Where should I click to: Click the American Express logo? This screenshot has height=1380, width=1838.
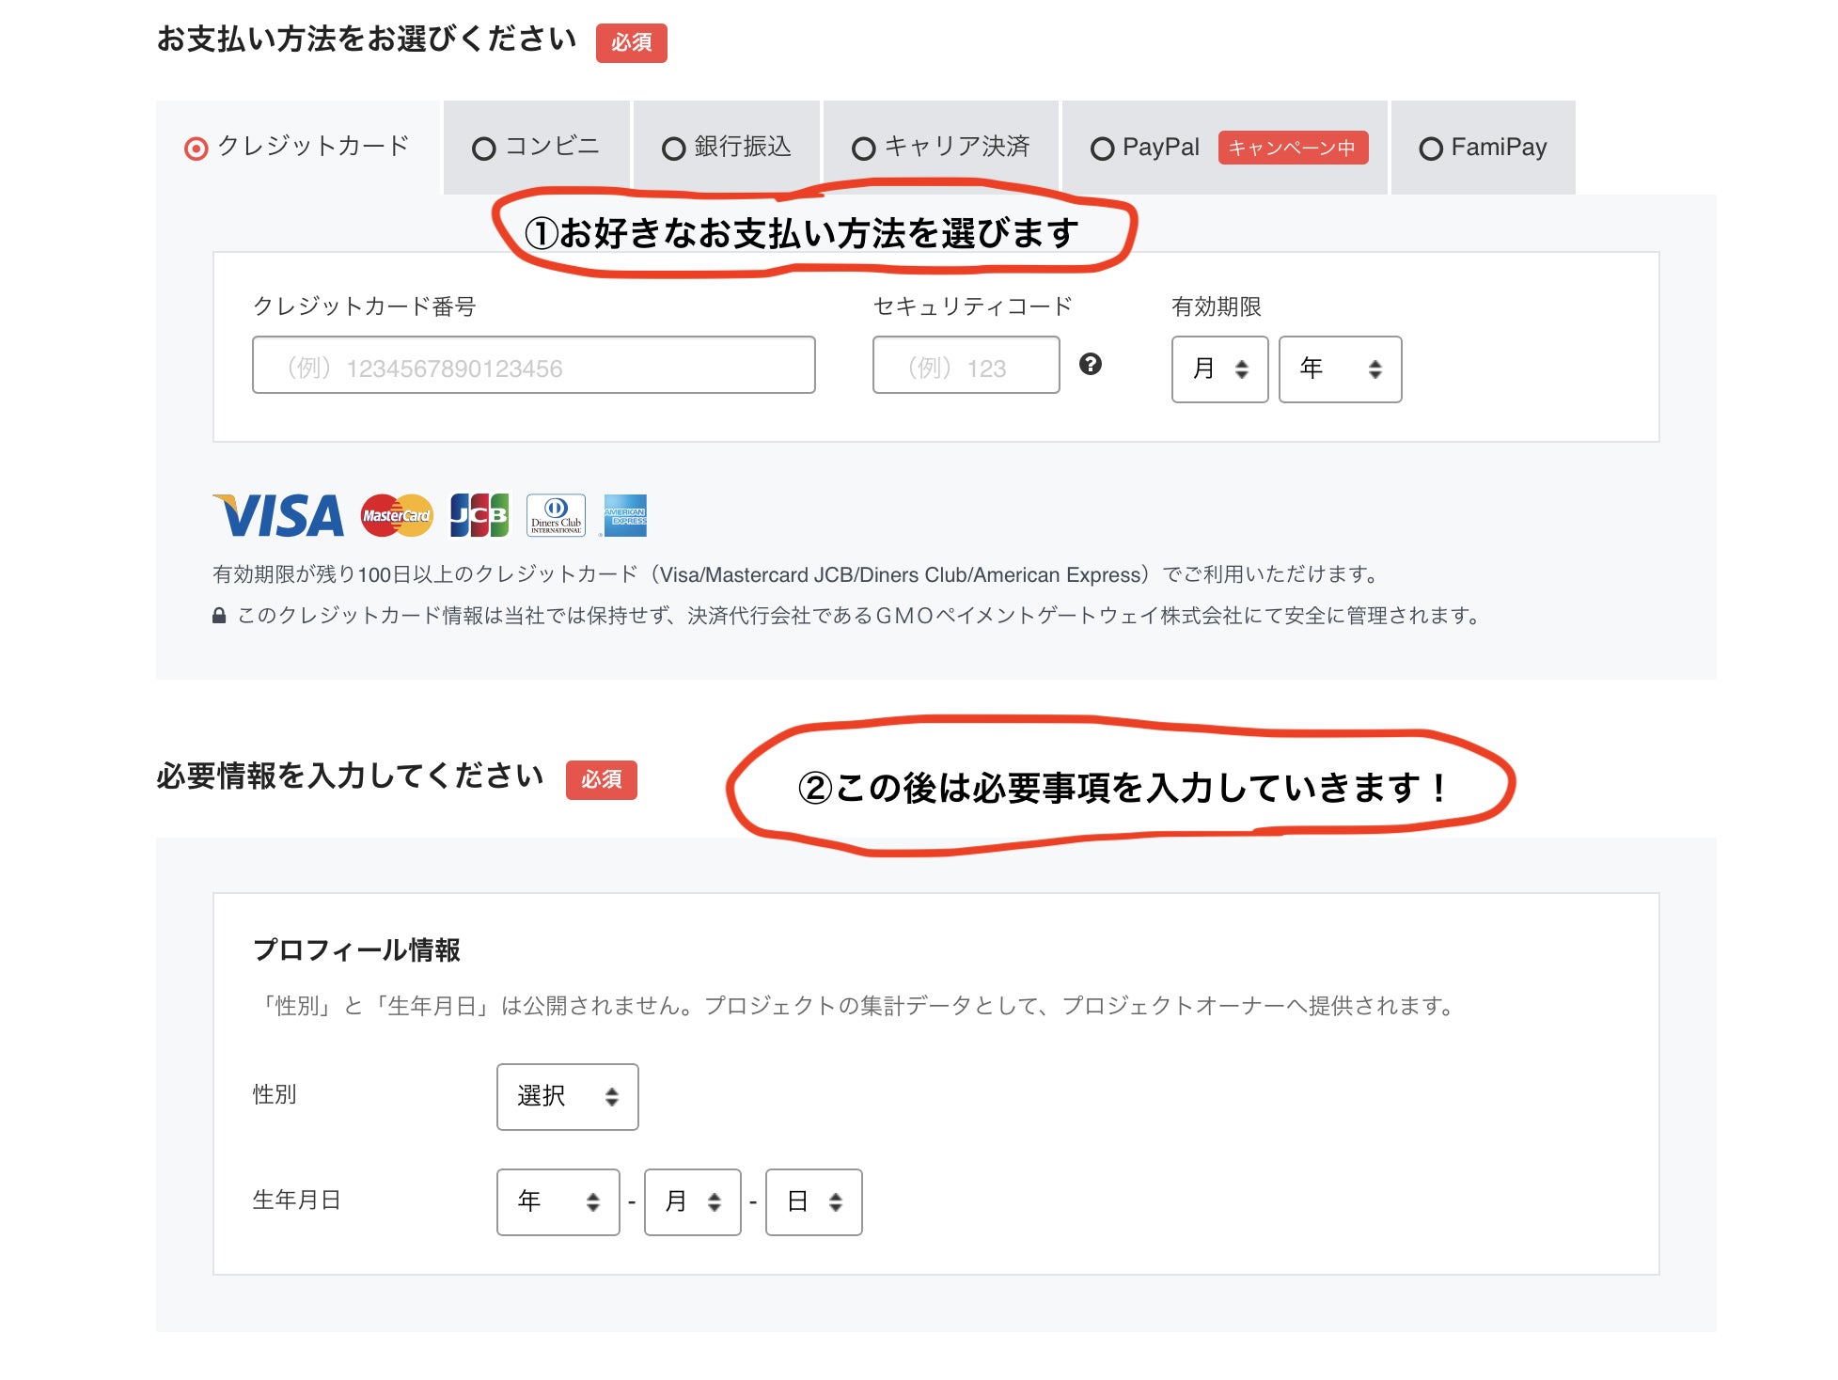tap(625, 516)
